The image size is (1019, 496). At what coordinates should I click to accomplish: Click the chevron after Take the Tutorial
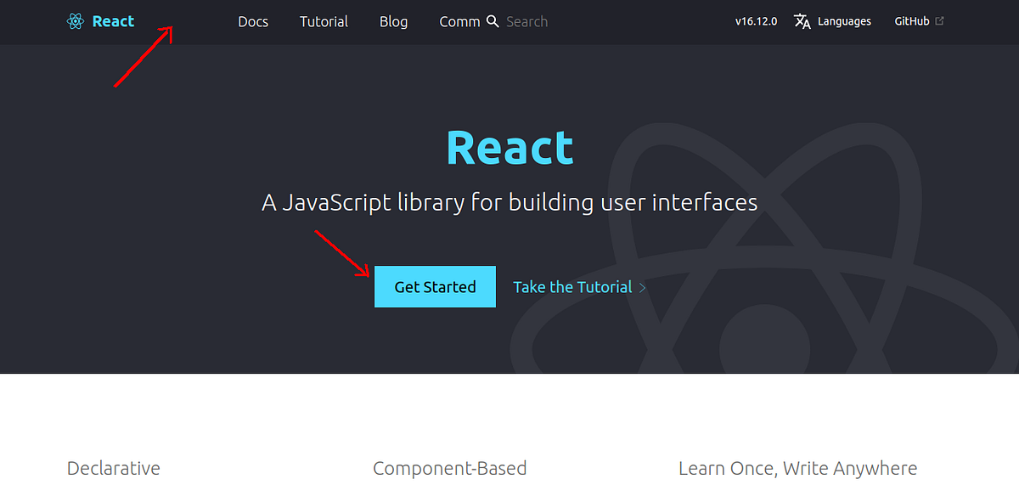pos(643,288)
